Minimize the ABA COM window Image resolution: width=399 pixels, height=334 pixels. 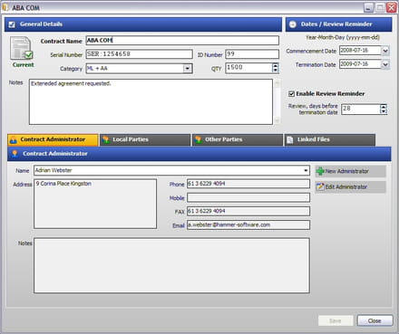(368, 7)
